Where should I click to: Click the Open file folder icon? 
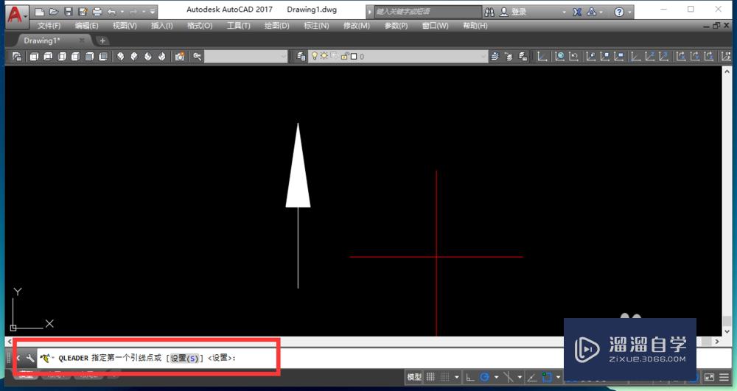click(54, 12)
